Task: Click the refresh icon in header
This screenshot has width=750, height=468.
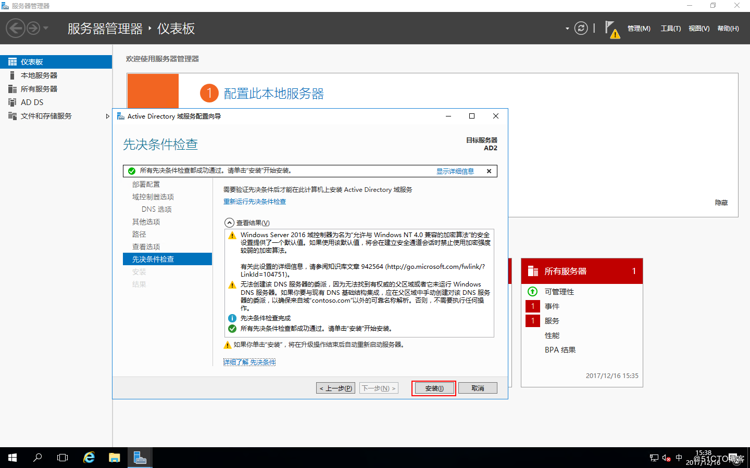Action: click(x=581, y=28)
